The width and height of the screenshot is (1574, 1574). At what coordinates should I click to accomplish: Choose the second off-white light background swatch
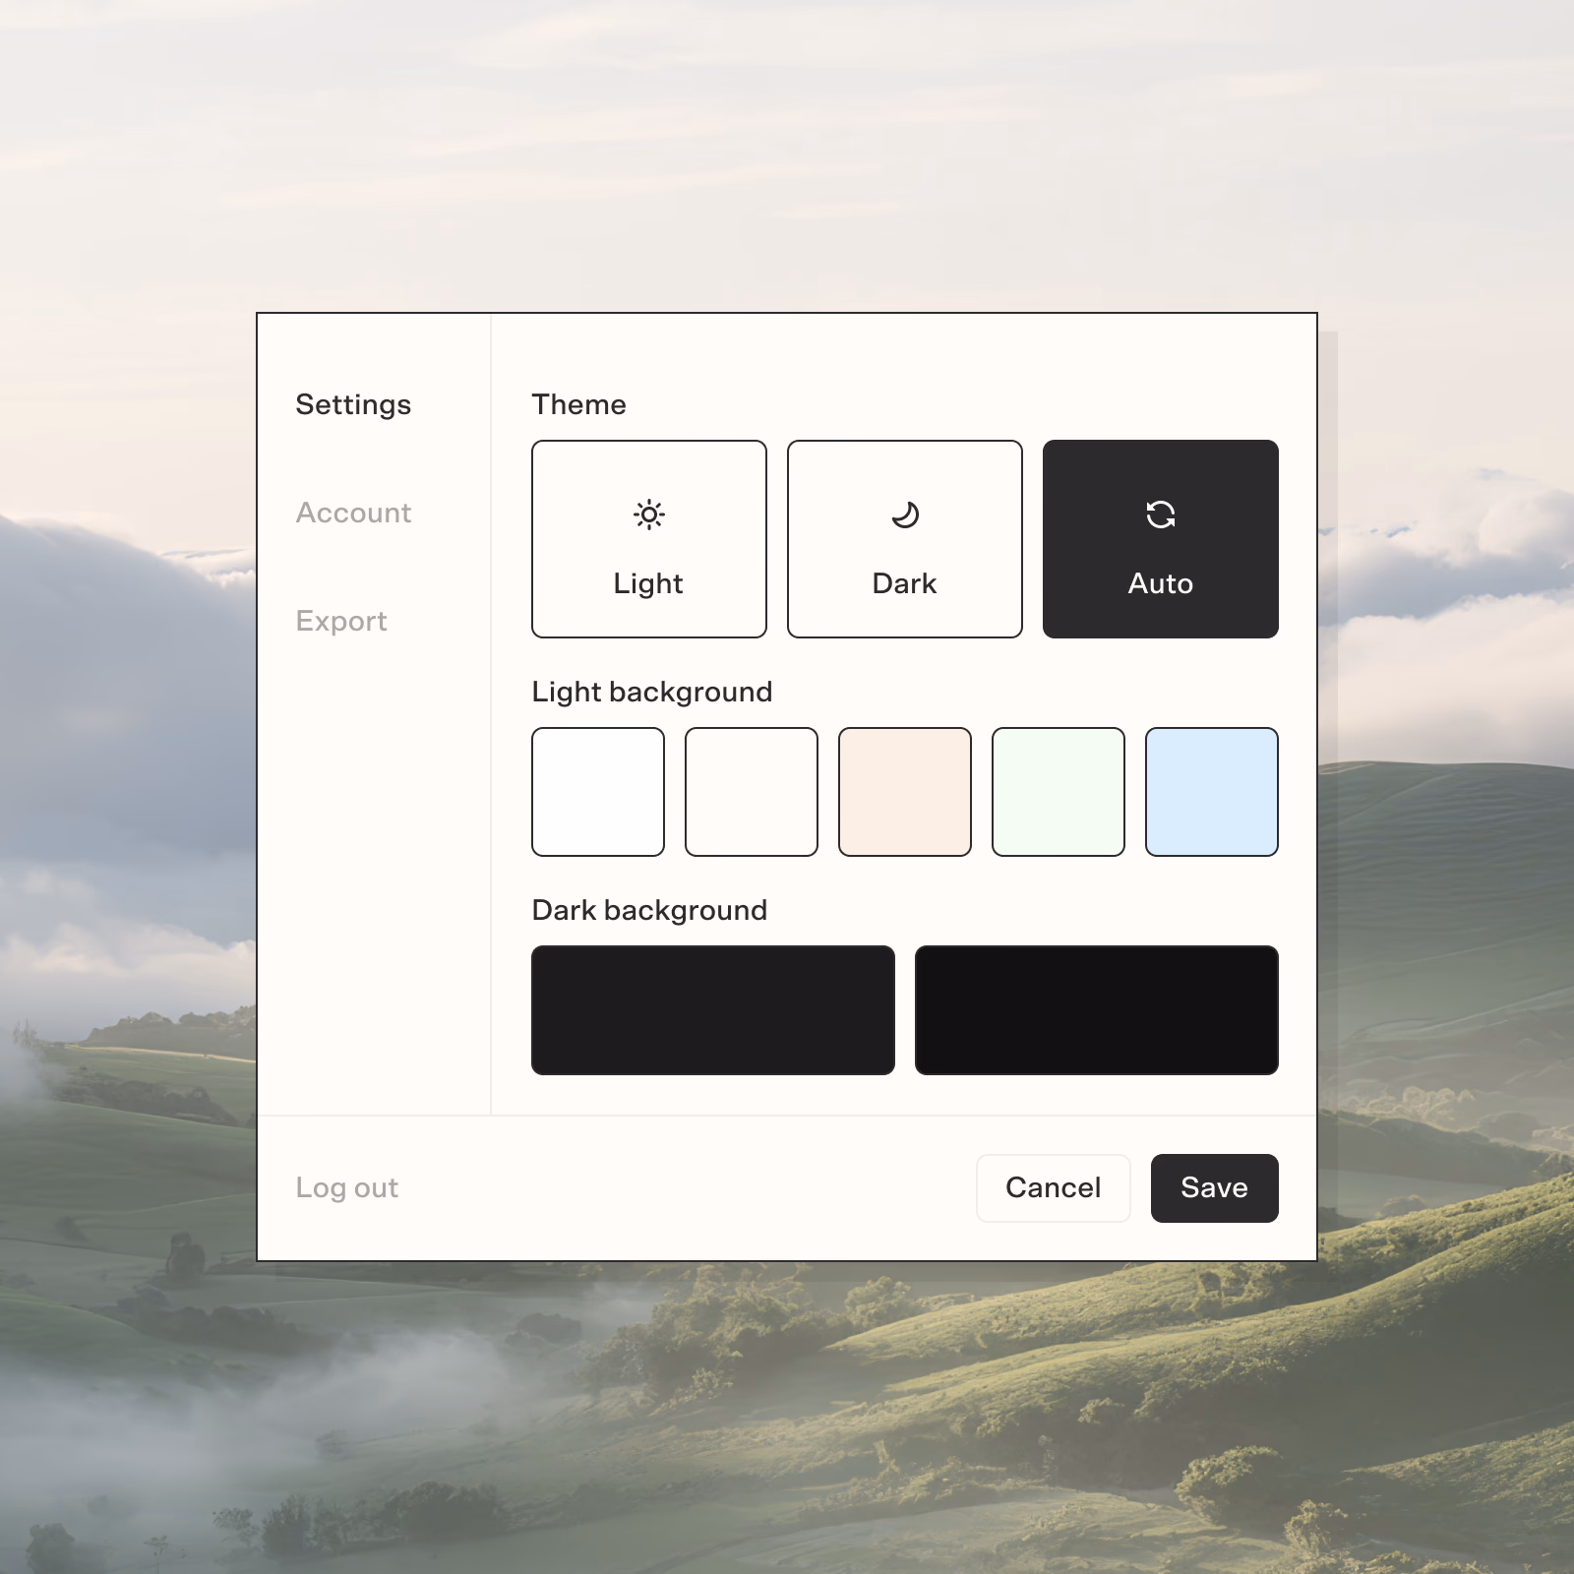point(752,792)
